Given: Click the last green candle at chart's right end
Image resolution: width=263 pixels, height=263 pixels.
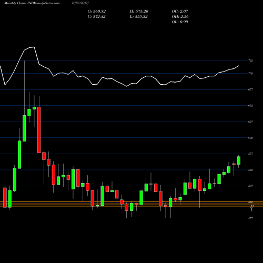Looking at the screenshot, I should pyautogui.click(x=239, y=160).
